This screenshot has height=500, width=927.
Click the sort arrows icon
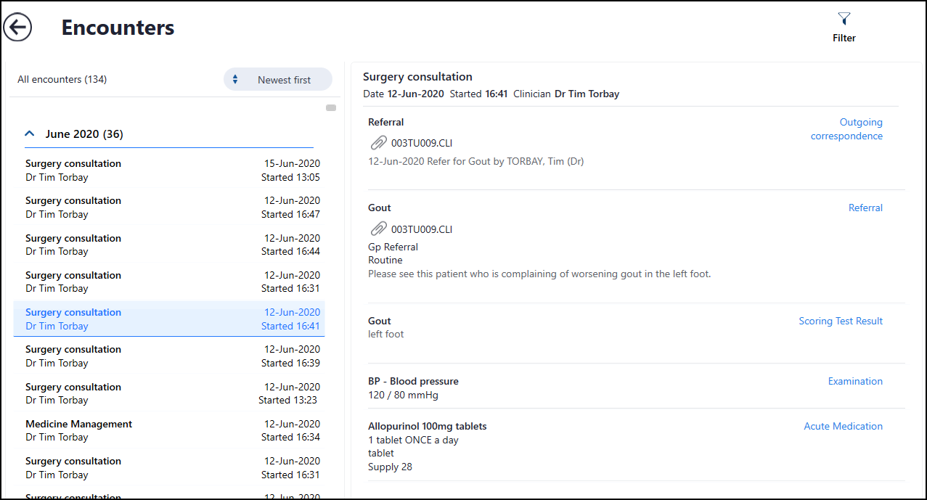235,80
